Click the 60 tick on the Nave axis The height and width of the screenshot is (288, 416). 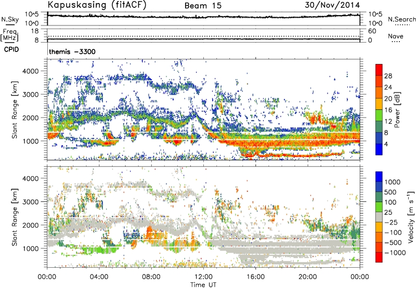(372, 31)
